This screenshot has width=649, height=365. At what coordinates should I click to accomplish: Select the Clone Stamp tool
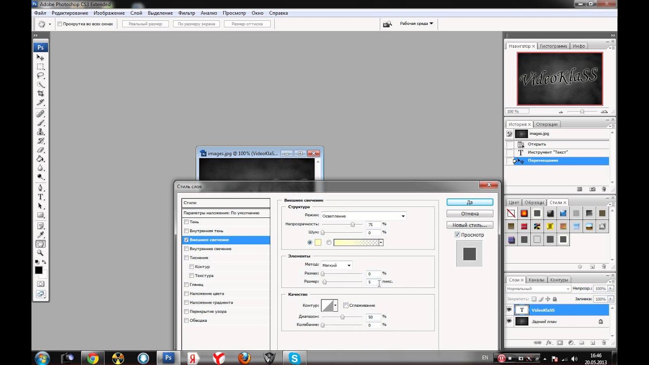click(x=41, y=132)
